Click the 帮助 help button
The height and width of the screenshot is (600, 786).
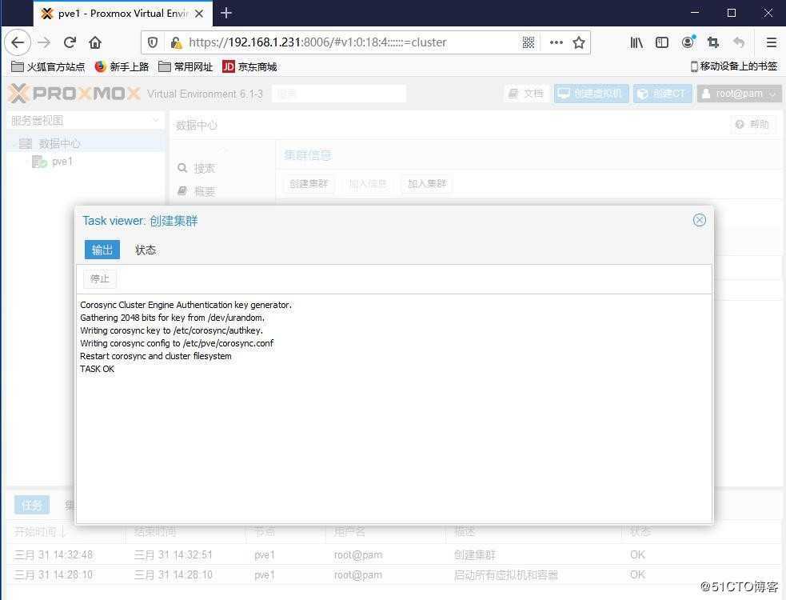(752, 125)
